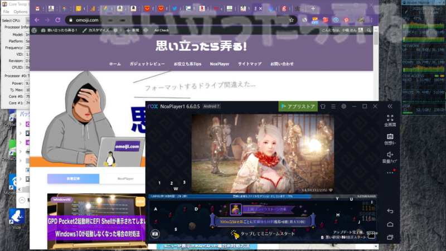Image resolution: width=446 pixels, height=251 pixels.
Task: Open Core Temp File menu
Action: click(6, 12)
